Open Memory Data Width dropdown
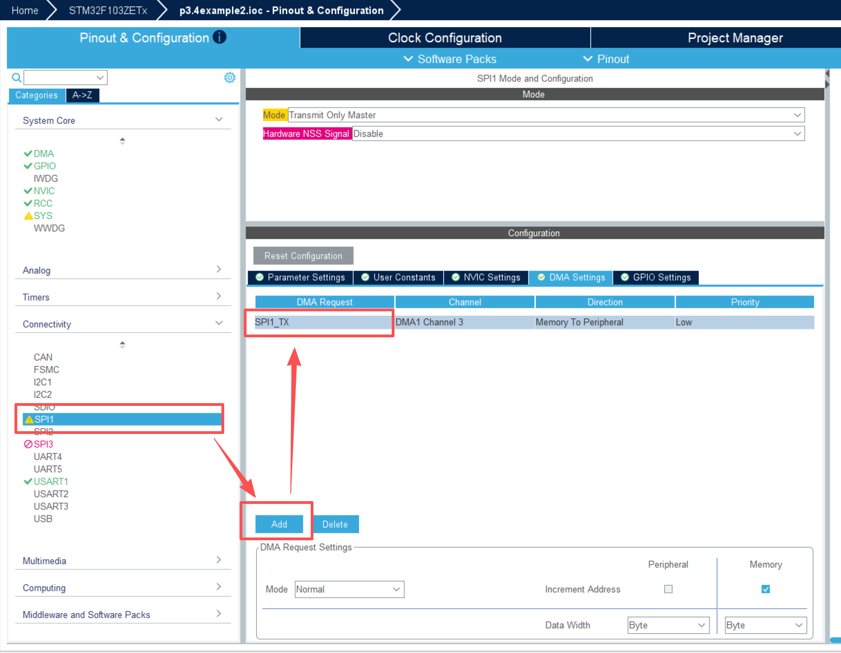This screenshot has width=841, height=653. pos(766,625)
